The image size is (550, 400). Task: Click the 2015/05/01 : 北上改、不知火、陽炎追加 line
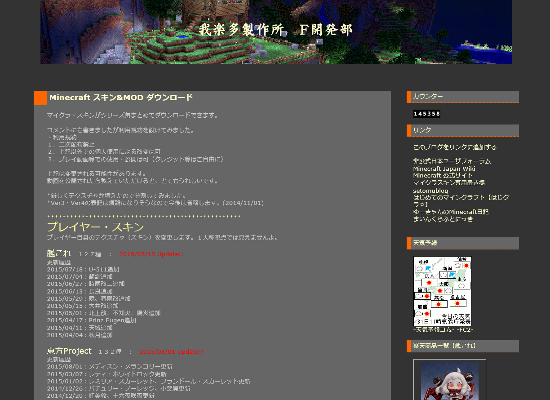(104, 313)
